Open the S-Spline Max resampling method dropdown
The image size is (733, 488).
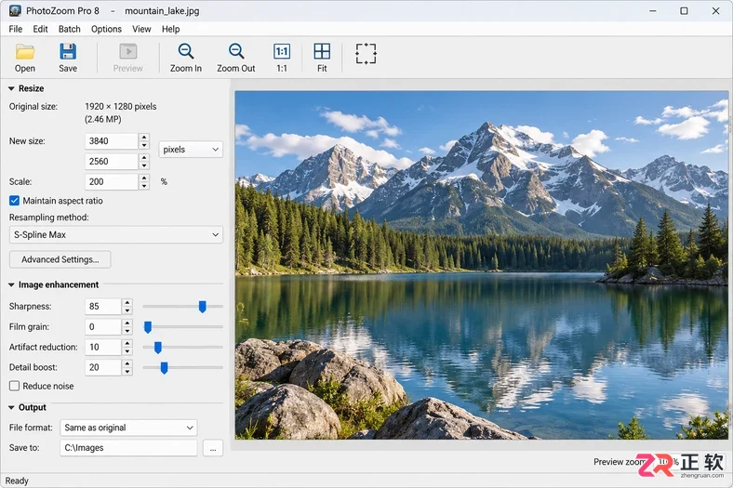[x=116, y=235]
